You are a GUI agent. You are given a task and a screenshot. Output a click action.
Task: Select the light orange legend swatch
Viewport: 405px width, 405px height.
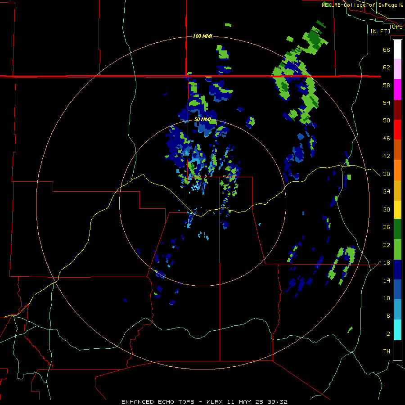(x=397, y=170)
